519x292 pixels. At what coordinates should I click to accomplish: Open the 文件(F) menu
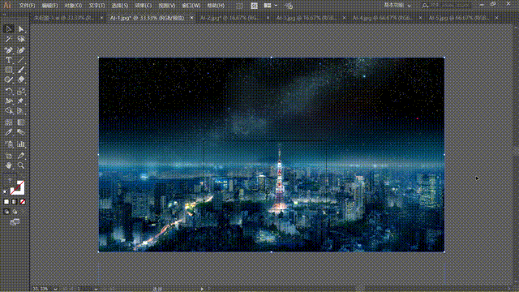point(27,6)
